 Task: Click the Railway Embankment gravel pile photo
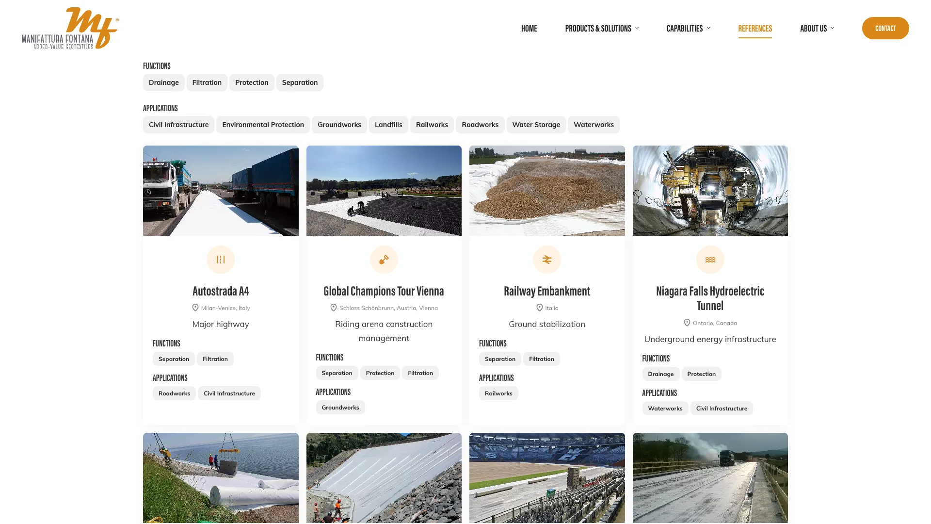click(547, 191)
